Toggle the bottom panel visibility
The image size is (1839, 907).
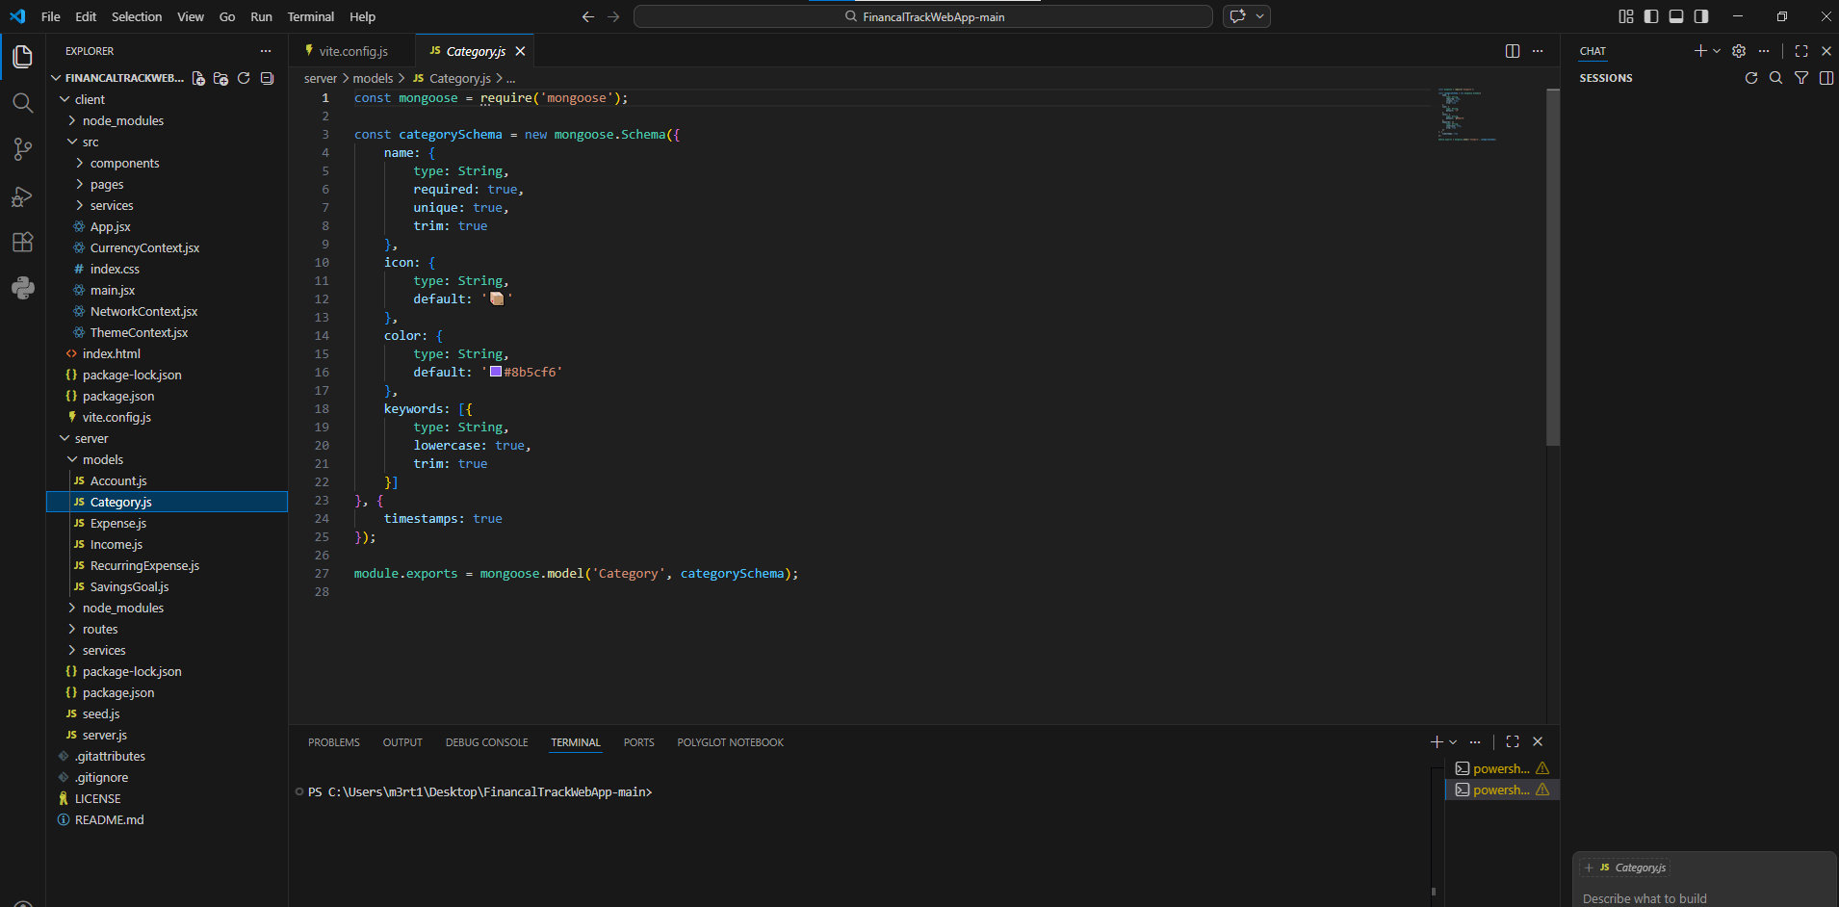[1675, 16]
